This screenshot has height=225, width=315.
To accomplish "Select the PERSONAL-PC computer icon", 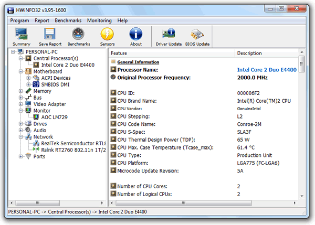I will point(20,51).
